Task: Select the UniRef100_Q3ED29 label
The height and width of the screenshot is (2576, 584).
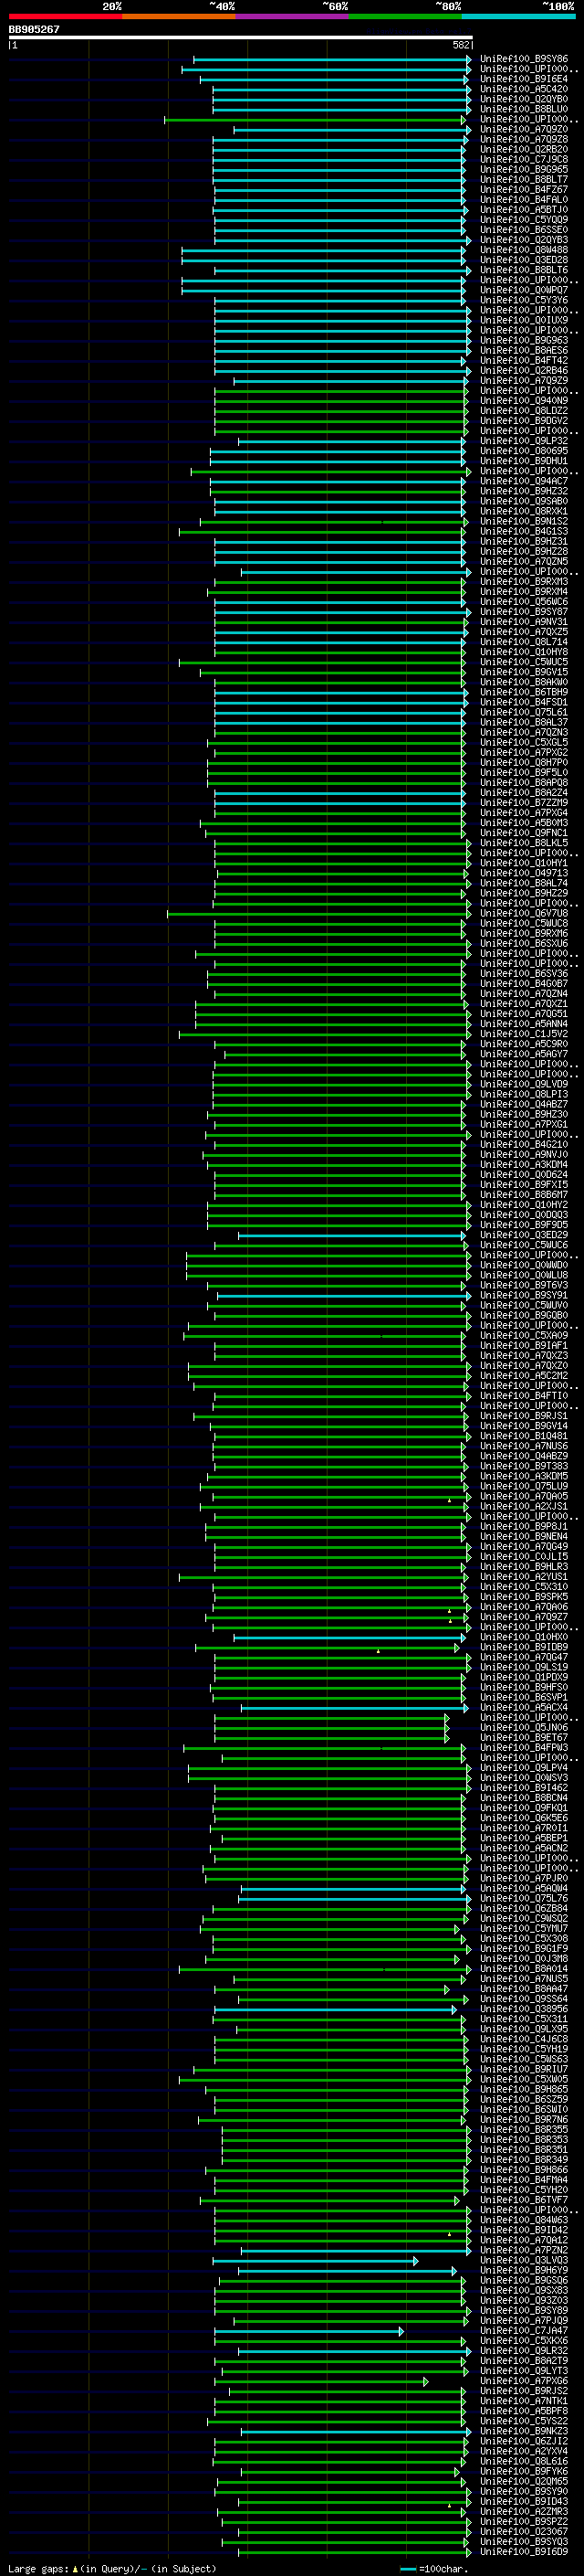Action: [524, 1235]
